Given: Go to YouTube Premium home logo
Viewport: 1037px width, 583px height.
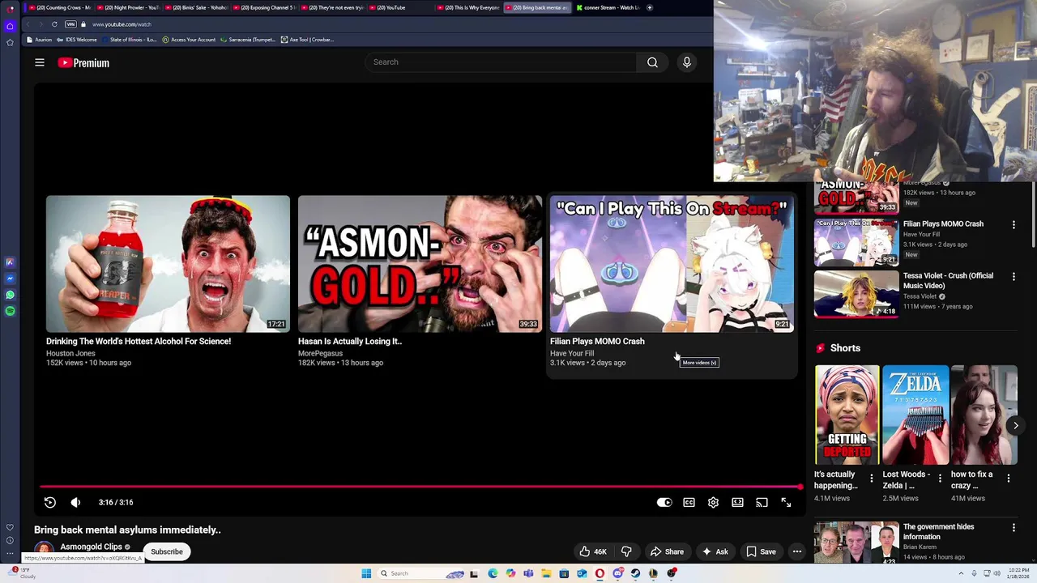Looking at the screenshot, I should point(83,62).
